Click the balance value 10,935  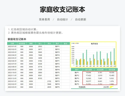[x=112, y=73]
